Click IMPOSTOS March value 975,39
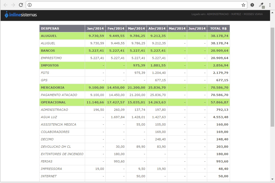 (x=139, y=65)
